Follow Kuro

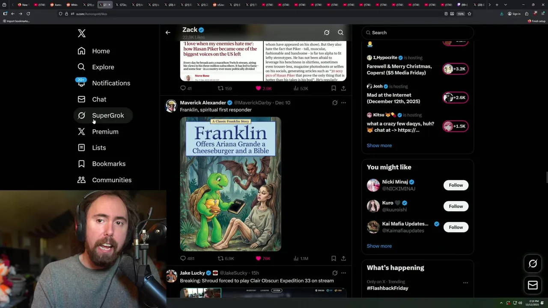click(x=456, y=206)
